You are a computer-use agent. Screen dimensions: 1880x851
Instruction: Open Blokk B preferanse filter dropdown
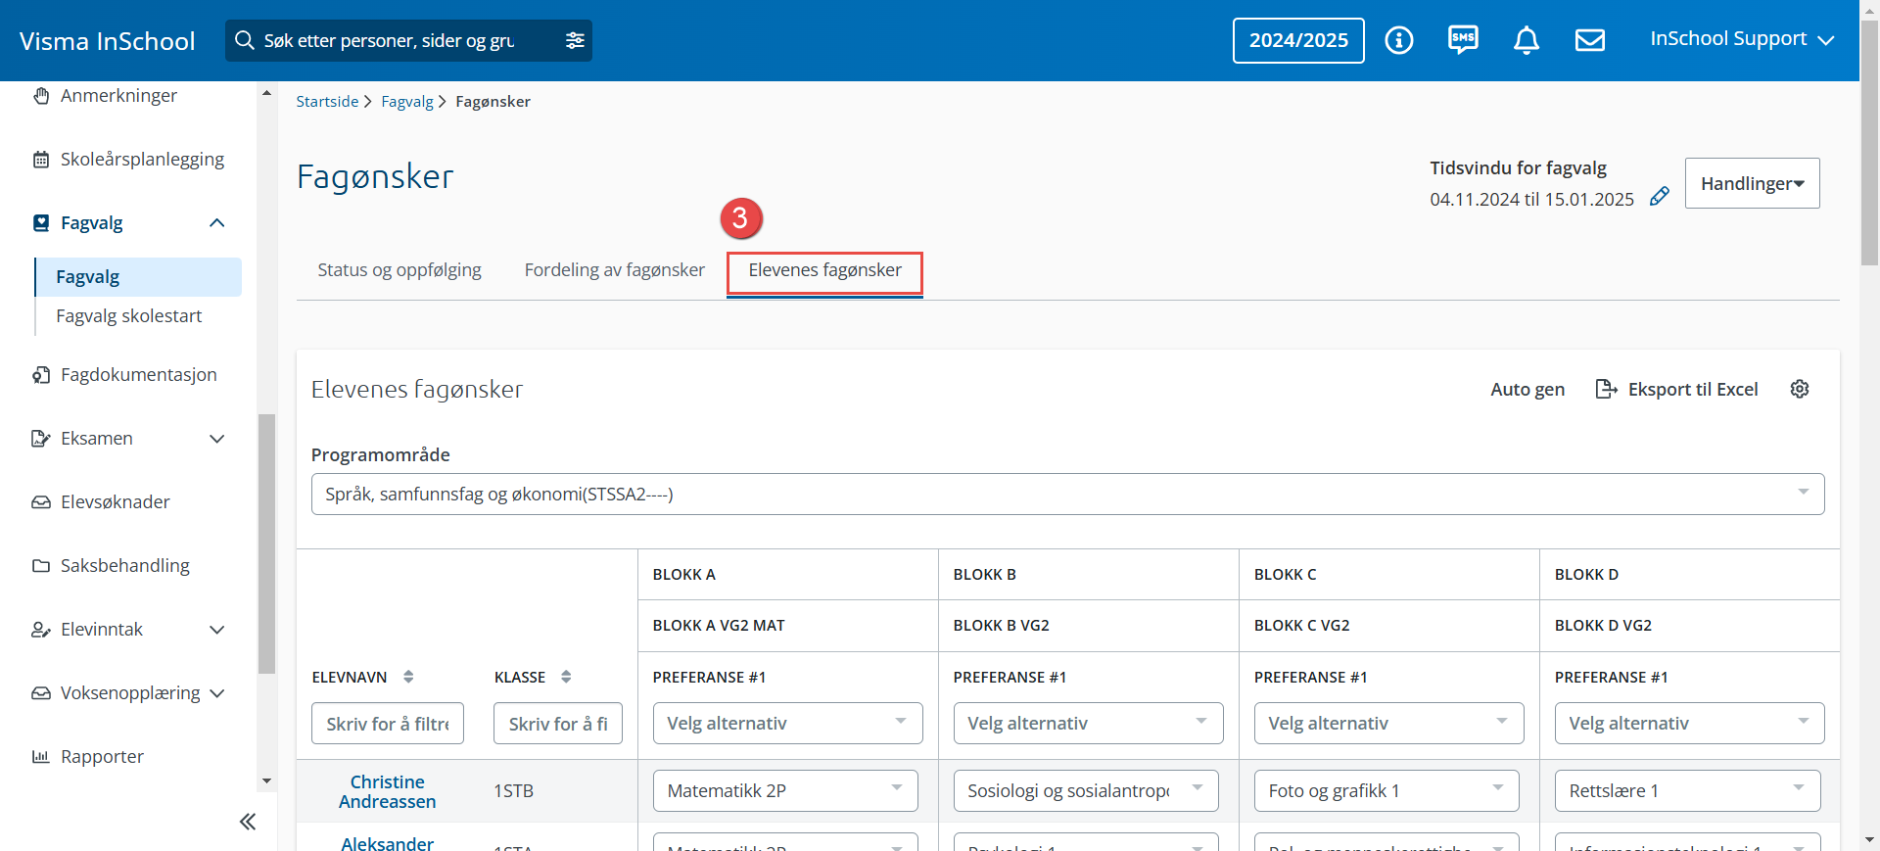tap(1088, 724)
